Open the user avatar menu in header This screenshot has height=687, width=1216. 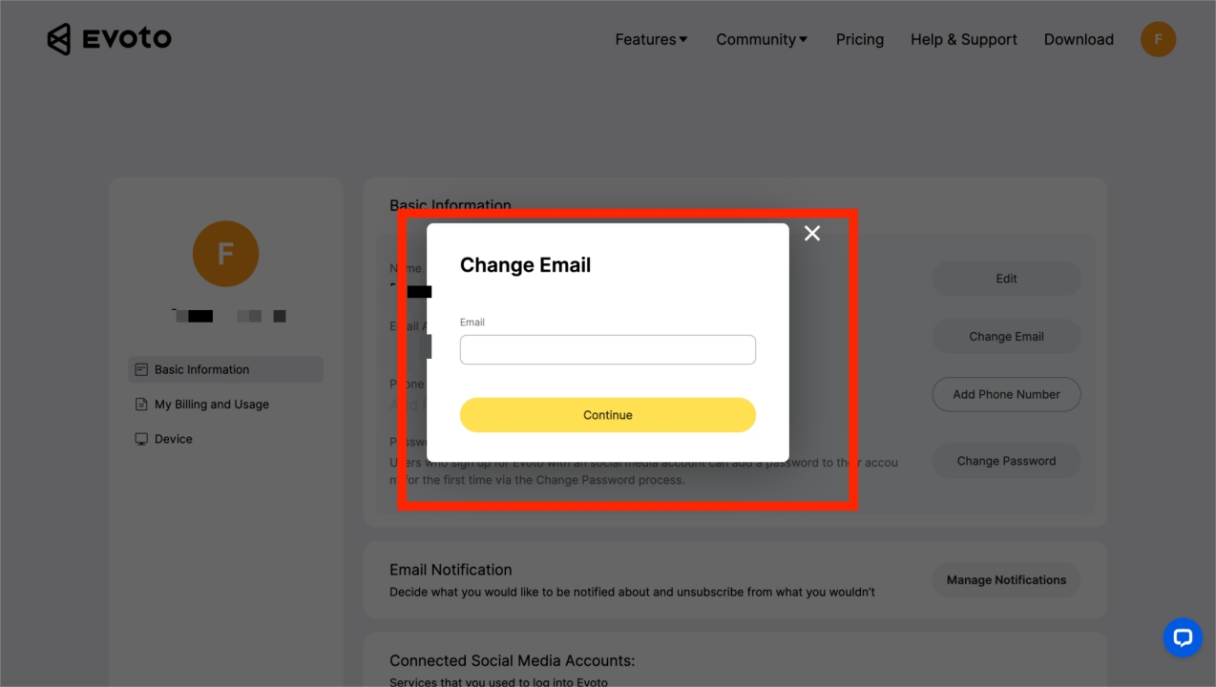point(1158,39)
